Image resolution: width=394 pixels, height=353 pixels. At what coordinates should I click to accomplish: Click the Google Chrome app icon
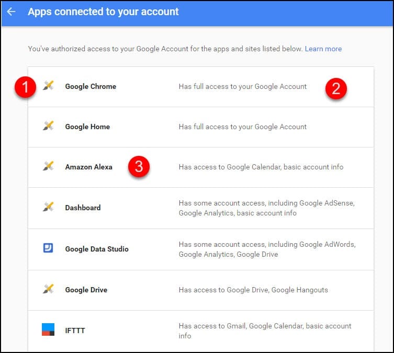coord(48,86)
